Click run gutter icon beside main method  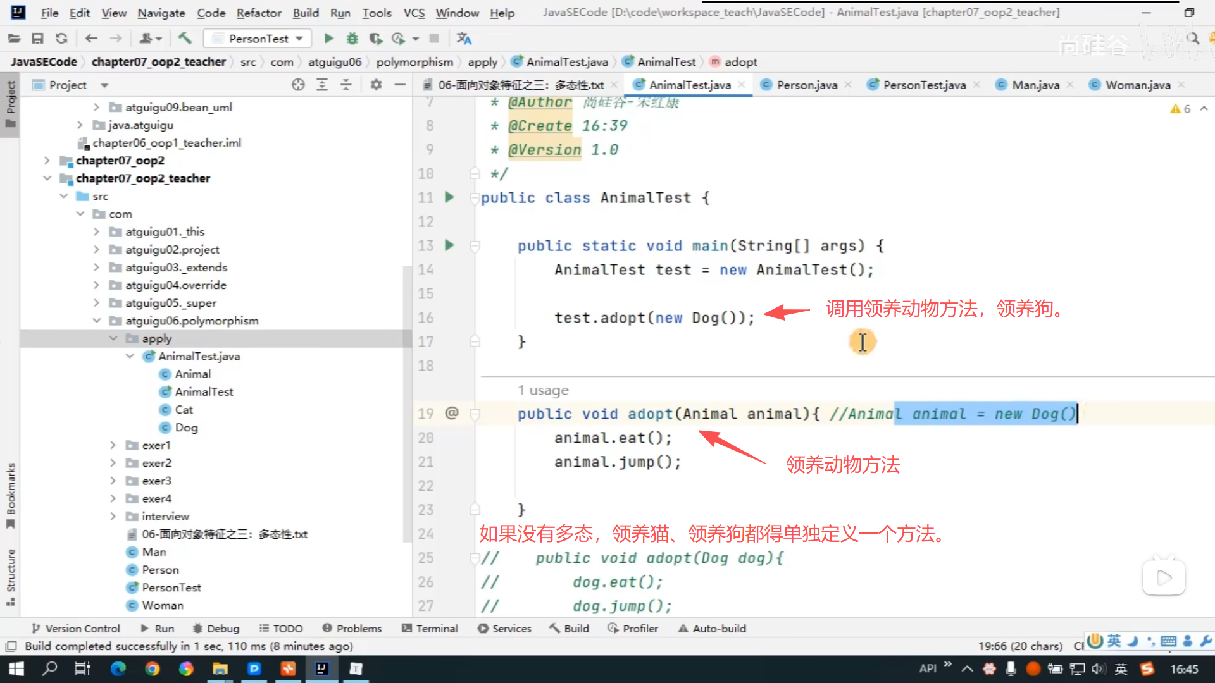coord(449,245)
